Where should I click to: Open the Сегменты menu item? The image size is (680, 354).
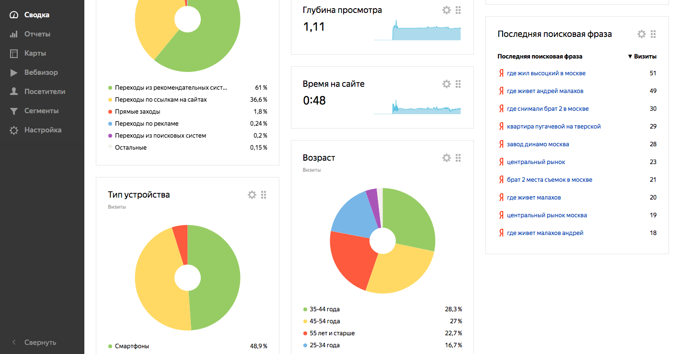[x=42, y=111]
